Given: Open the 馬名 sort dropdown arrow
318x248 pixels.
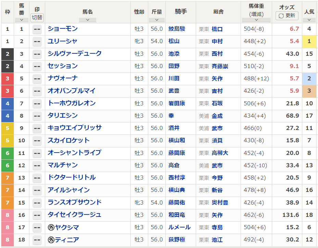Looking at the screenshot, I should point(88,20).
